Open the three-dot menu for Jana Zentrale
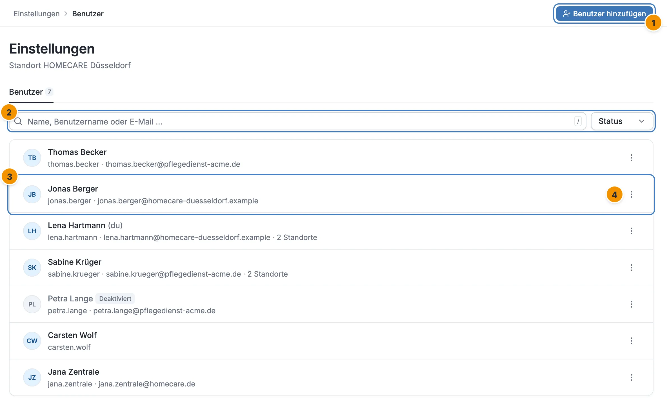667x409 pixels. (631, 377)
